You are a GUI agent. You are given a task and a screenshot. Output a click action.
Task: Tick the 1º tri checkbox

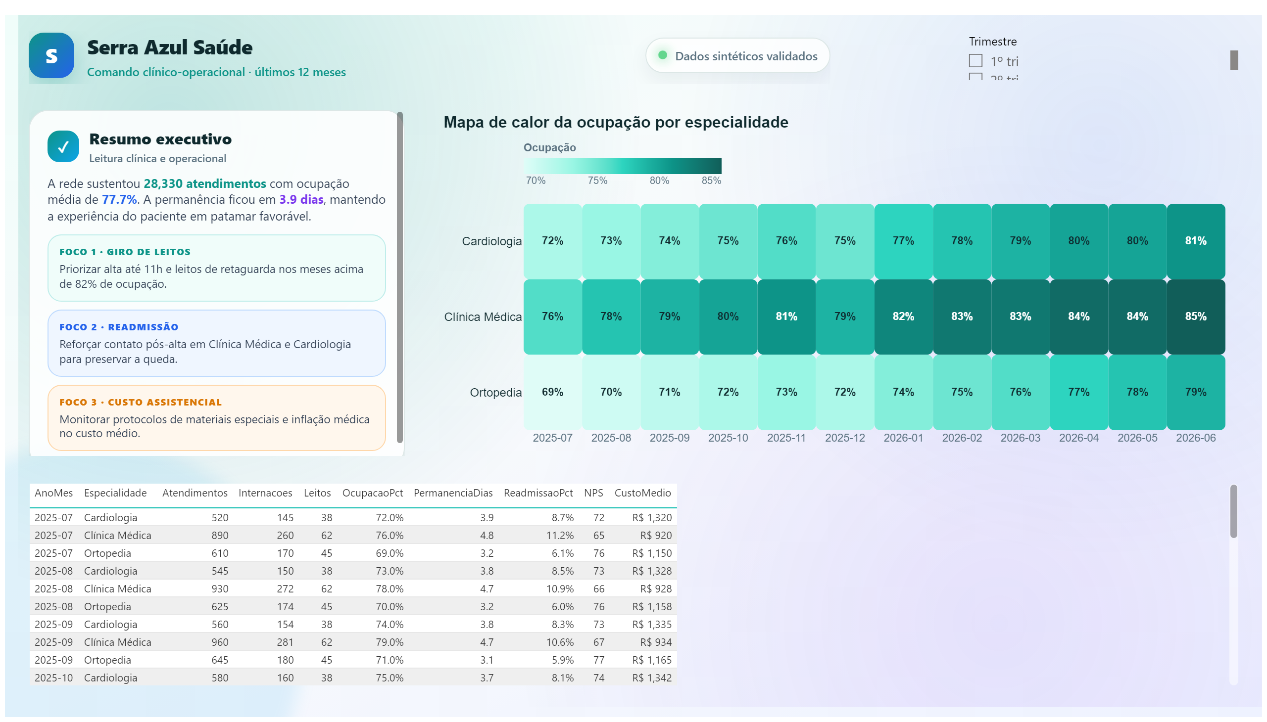(x=975, y=60)
